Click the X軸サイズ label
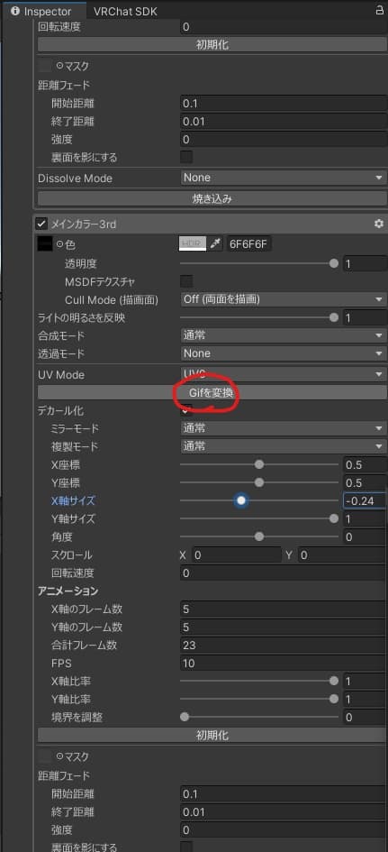Image resolution: width=388 pixels, height=852 pixels. tap(73, 501)
